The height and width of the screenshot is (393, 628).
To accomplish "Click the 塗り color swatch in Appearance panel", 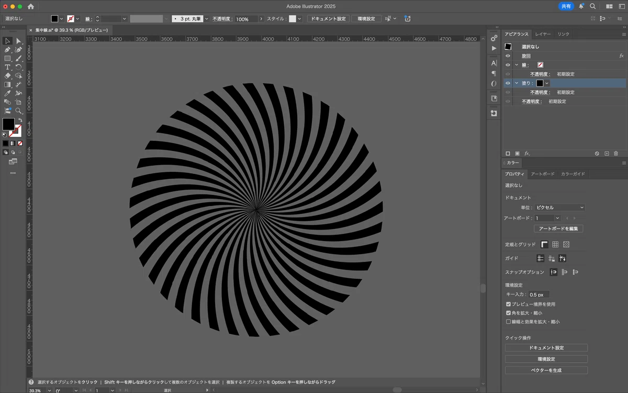I will tap(540, 83).
